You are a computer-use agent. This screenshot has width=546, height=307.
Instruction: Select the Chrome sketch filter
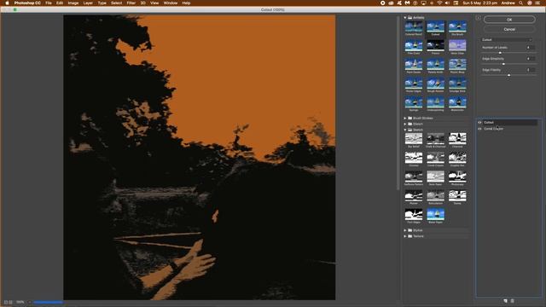pyautogui.click(x=414, y=158)
